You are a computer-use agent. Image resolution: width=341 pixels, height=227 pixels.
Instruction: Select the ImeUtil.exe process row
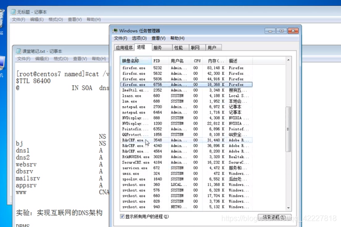[x=186, y=90]
